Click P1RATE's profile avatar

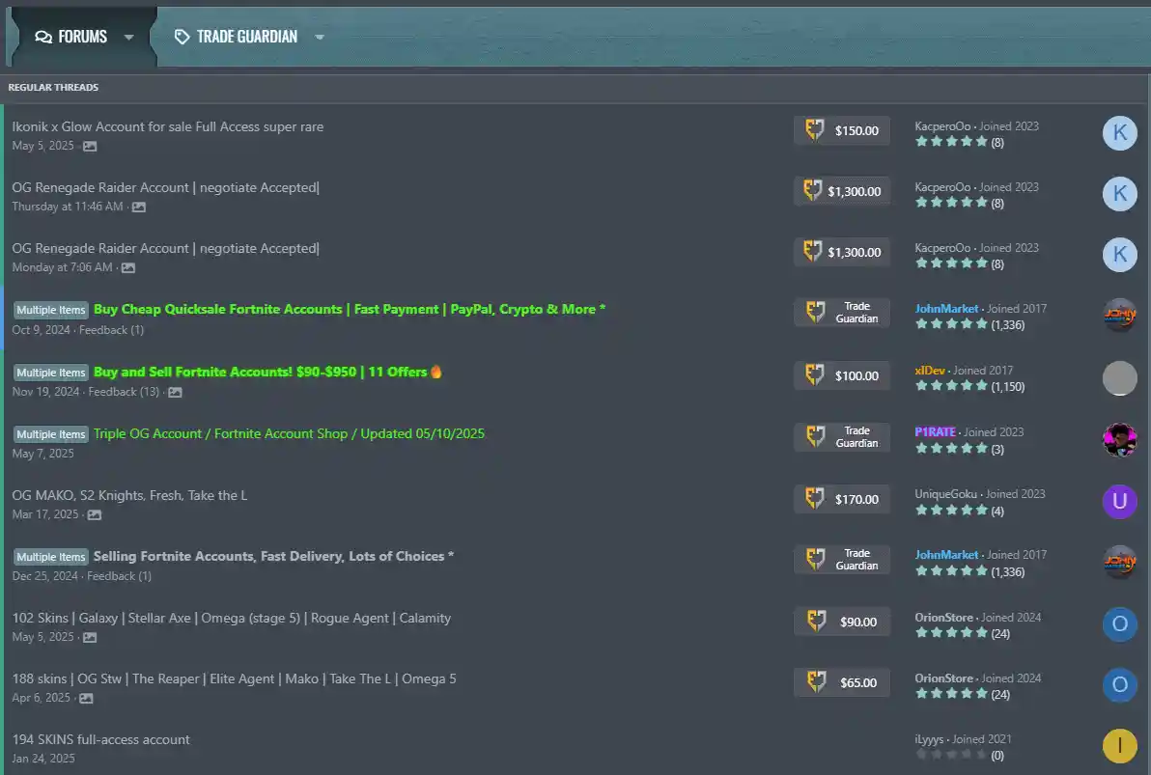click(1119, 440)
